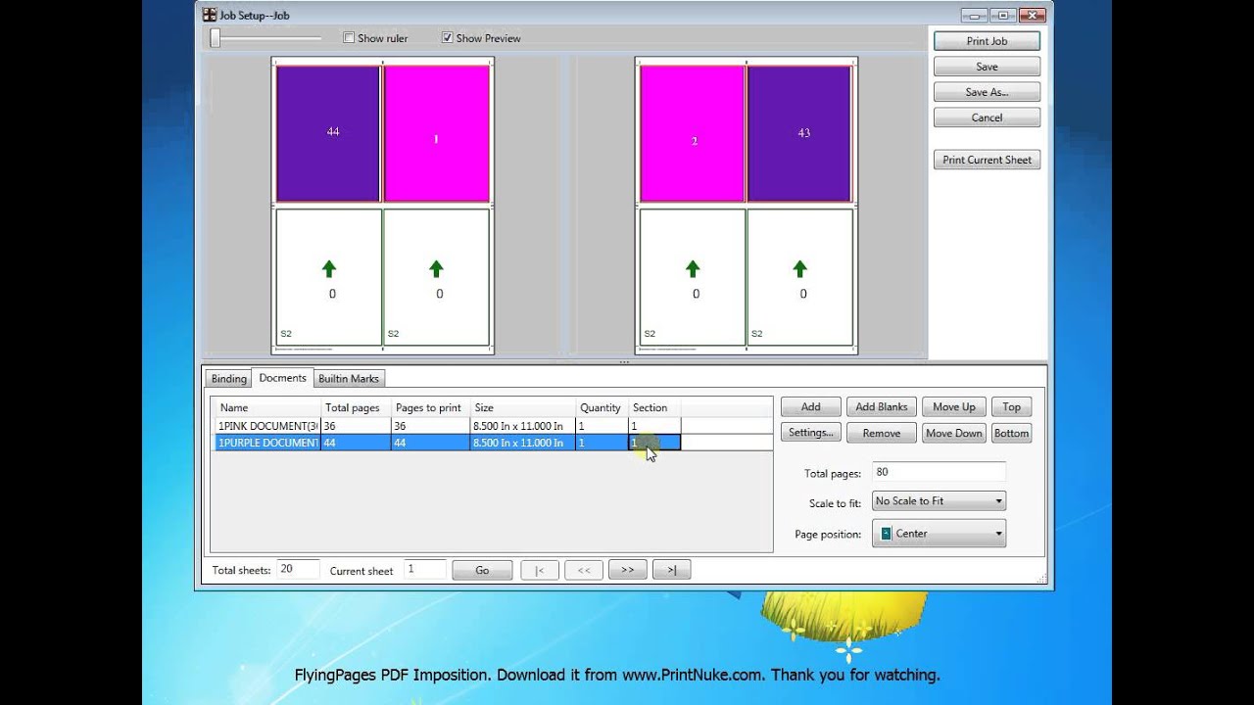Click the Cancel button
The width and height of the screenshot is (1254, 705).
[x=987, y=117]
